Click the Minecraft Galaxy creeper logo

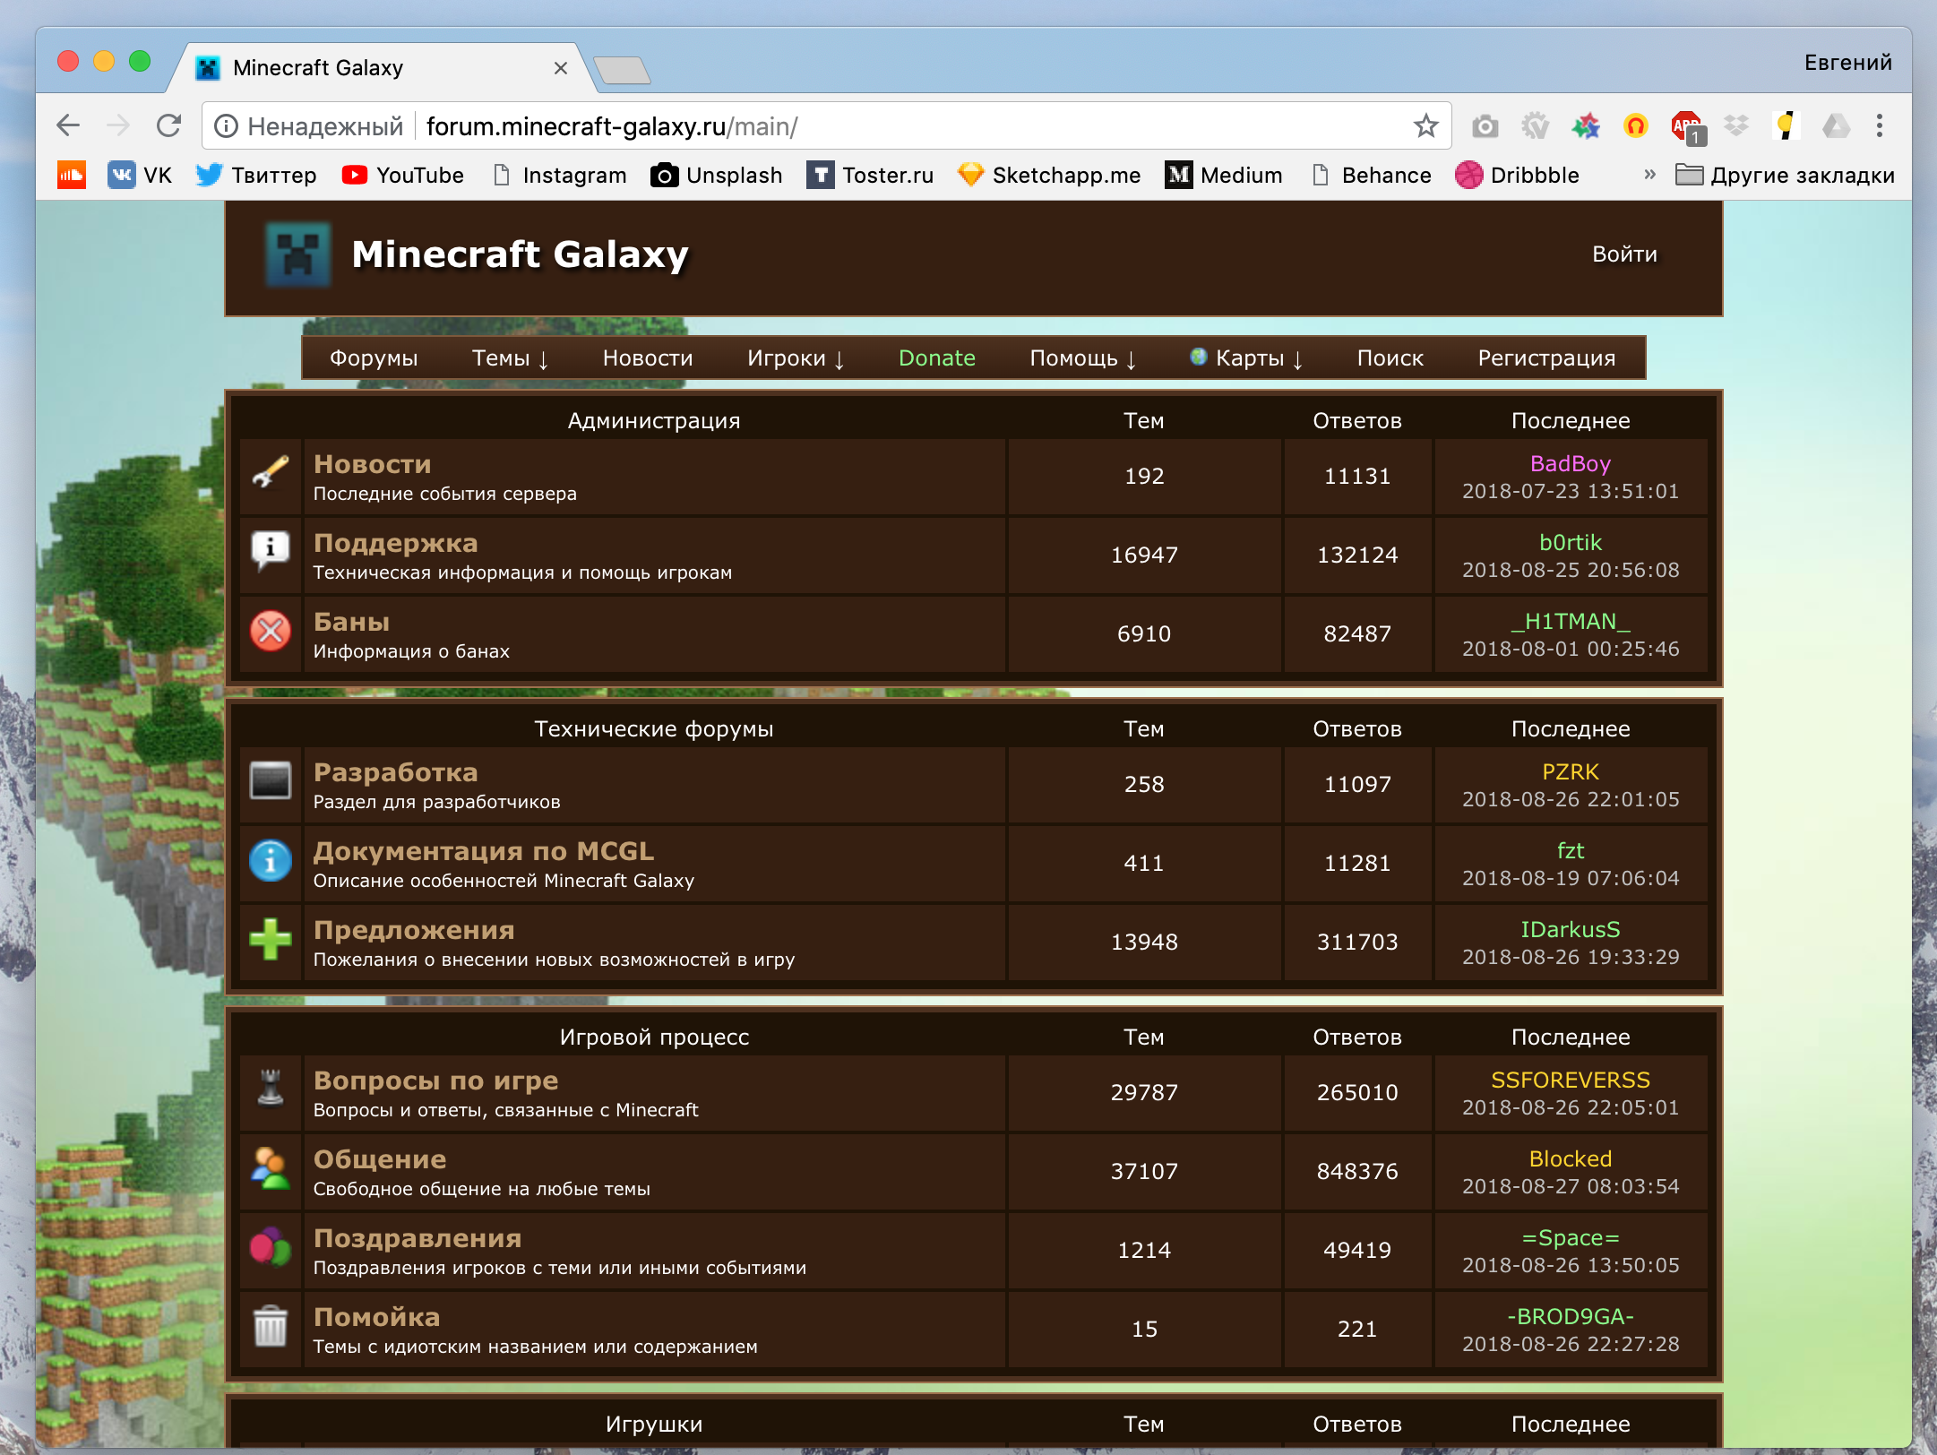(x=297, y=254)
